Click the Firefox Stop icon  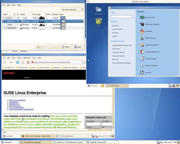(23, 62)
